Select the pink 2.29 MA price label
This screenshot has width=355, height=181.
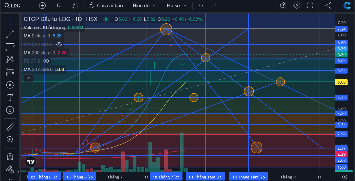coord(342,154)
